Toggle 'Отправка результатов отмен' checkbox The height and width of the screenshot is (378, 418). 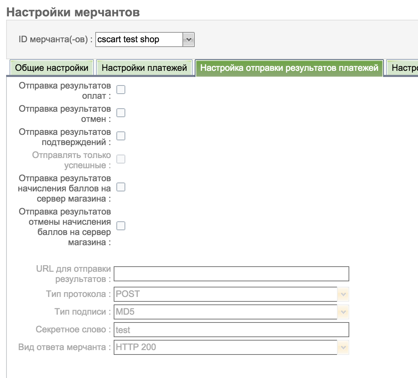pyautogui.click(x=121, y=113)
